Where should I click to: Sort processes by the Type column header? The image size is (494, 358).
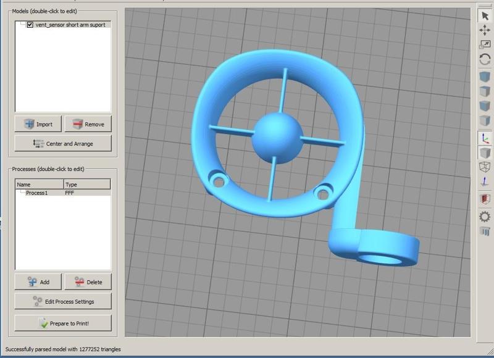[87, 185]
